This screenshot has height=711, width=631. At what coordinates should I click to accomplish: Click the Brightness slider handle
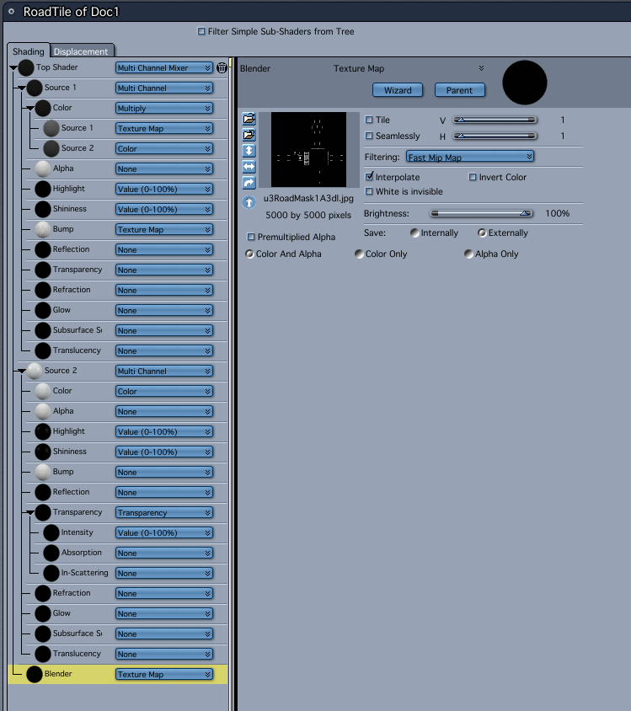click(525, 213)
